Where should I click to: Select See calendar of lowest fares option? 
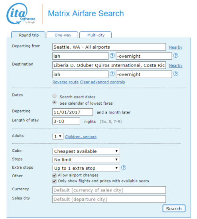point(54,102)
